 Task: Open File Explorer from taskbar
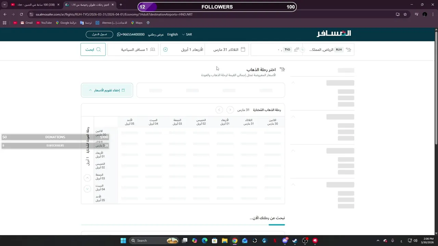click(x=224, y=241)
